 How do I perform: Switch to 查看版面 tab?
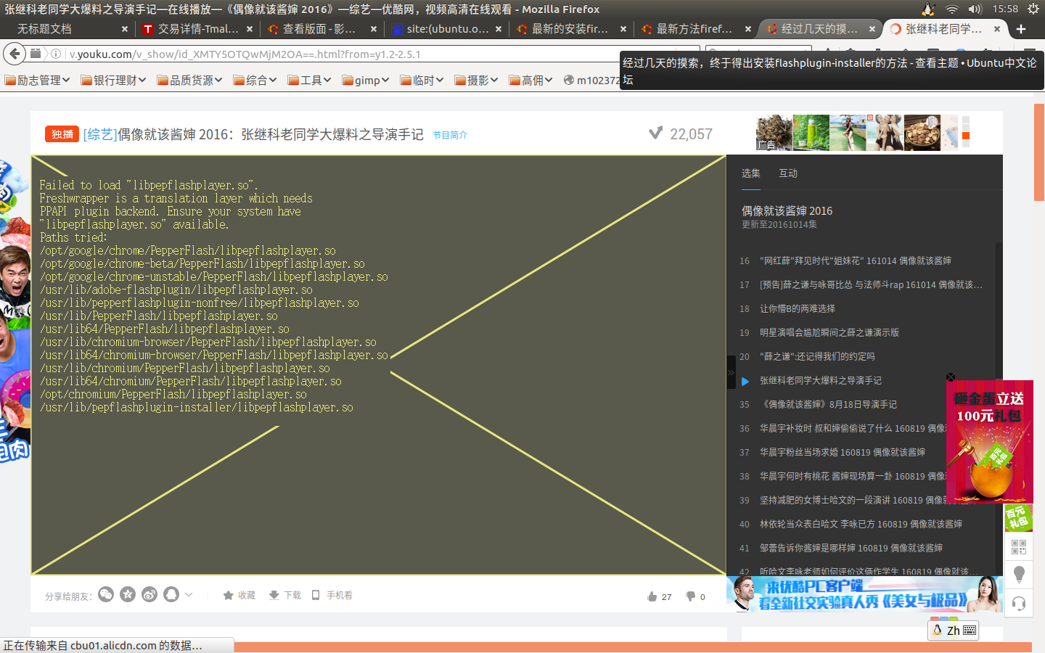[x=312, y=29]
